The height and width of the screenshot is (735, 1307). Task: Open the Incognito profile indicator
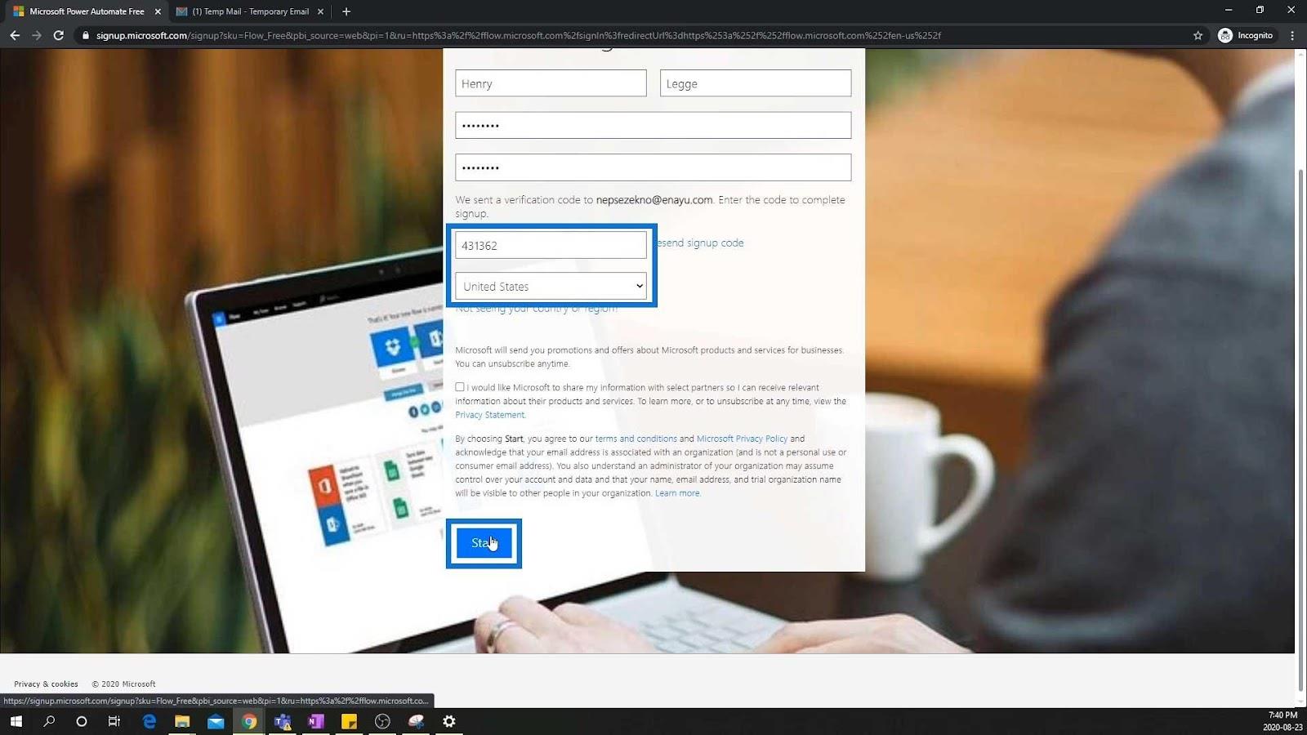(x=1246, y=35)
